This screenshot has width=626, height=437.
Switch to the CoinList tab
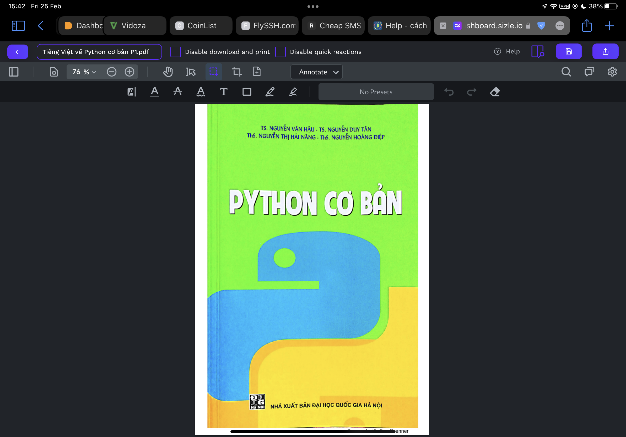(201, 26)
